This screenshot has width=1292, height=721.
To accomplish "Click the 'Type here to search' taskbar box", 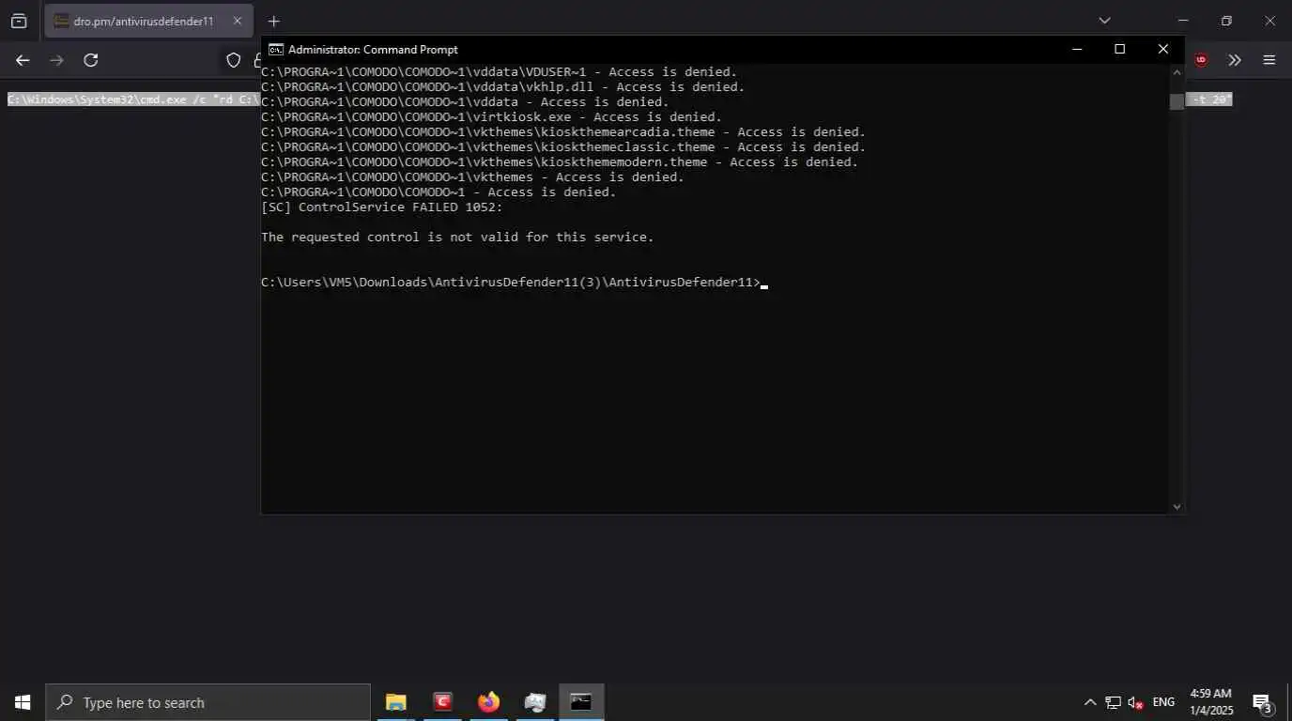I will 208,702.
